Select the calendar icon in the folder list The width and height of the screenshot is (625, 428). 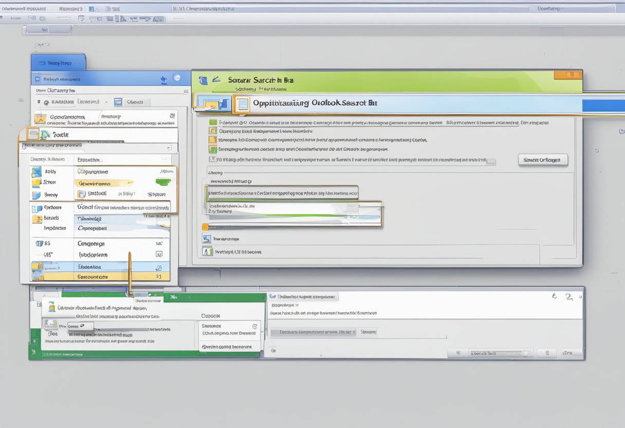pyautogui.click(x=39, y=242)
